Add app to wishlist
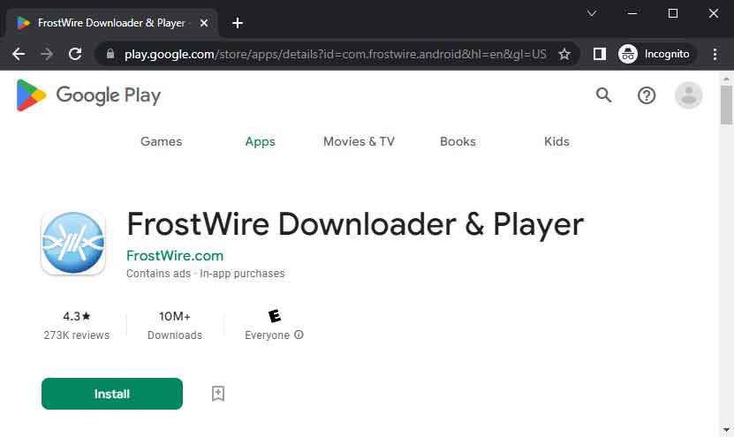734x437 pixels. (x=218, y=394)
